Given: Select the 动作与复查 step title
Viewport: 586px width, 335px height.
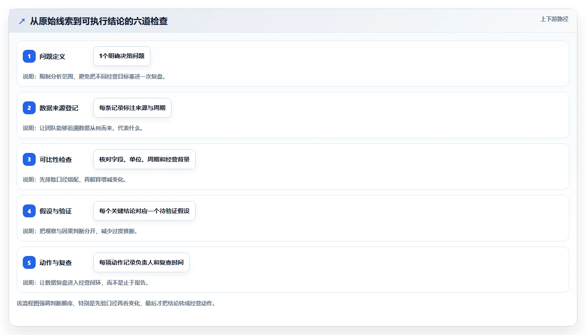Looking at the screenshot, I should coord(56,262).
